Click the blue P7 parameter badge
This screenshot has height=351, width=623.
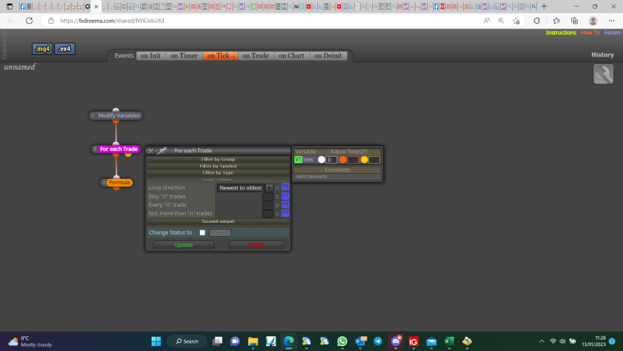[285, 195]
